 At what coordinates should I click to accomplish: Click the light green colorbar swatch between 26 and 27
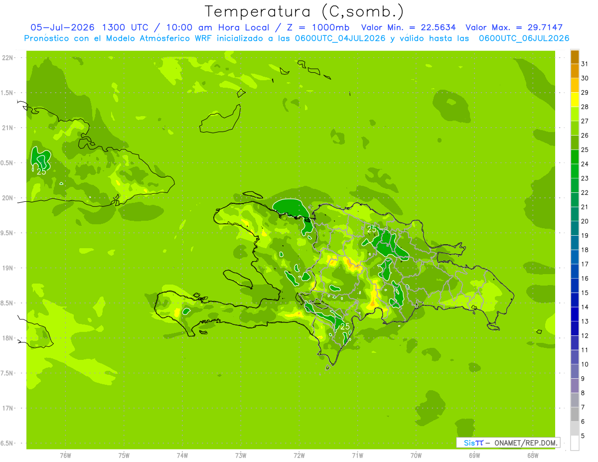[575, 128]
